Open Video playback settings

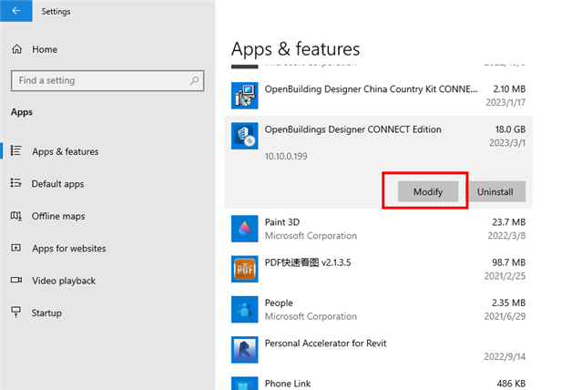[x=63, y=281]
